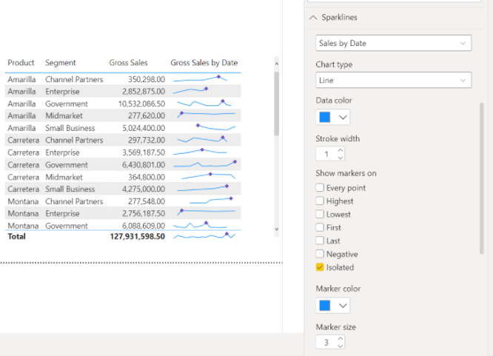
Task: Click the Amarilla Small Business sparkline
Action: tap(215, 127)
